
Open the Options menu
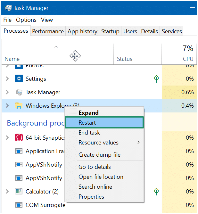(26, 20)
